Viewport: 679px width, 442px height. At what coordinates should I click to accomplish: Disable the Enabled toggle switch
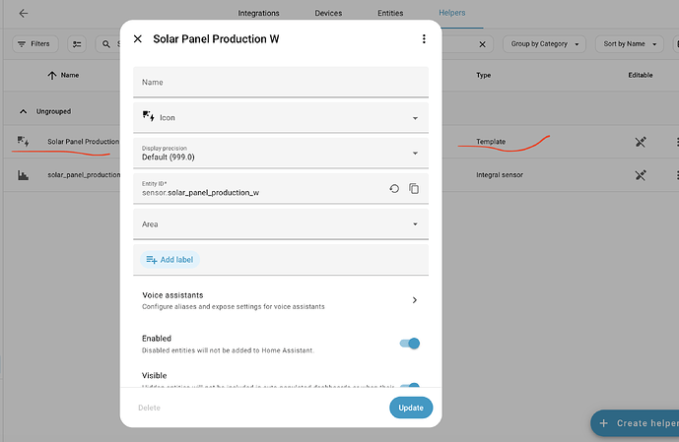[410, 343]
